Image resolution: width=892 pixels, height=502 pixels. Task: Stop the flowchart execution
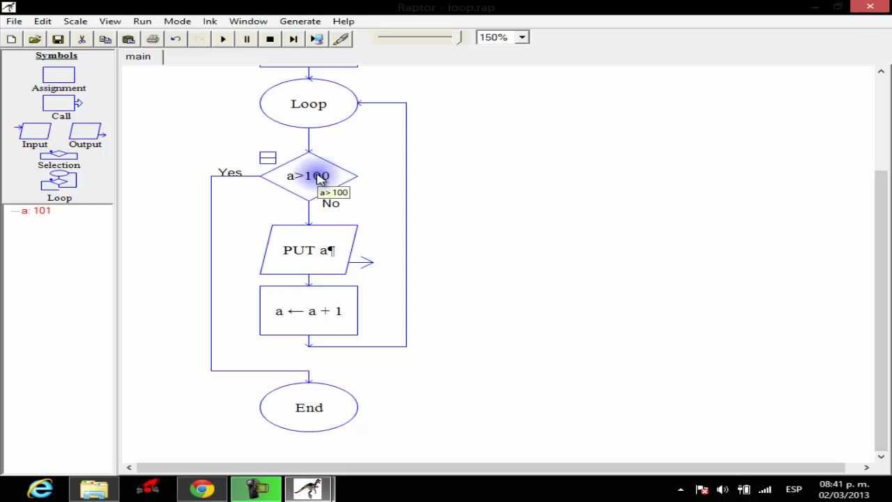tap(270, 39)
